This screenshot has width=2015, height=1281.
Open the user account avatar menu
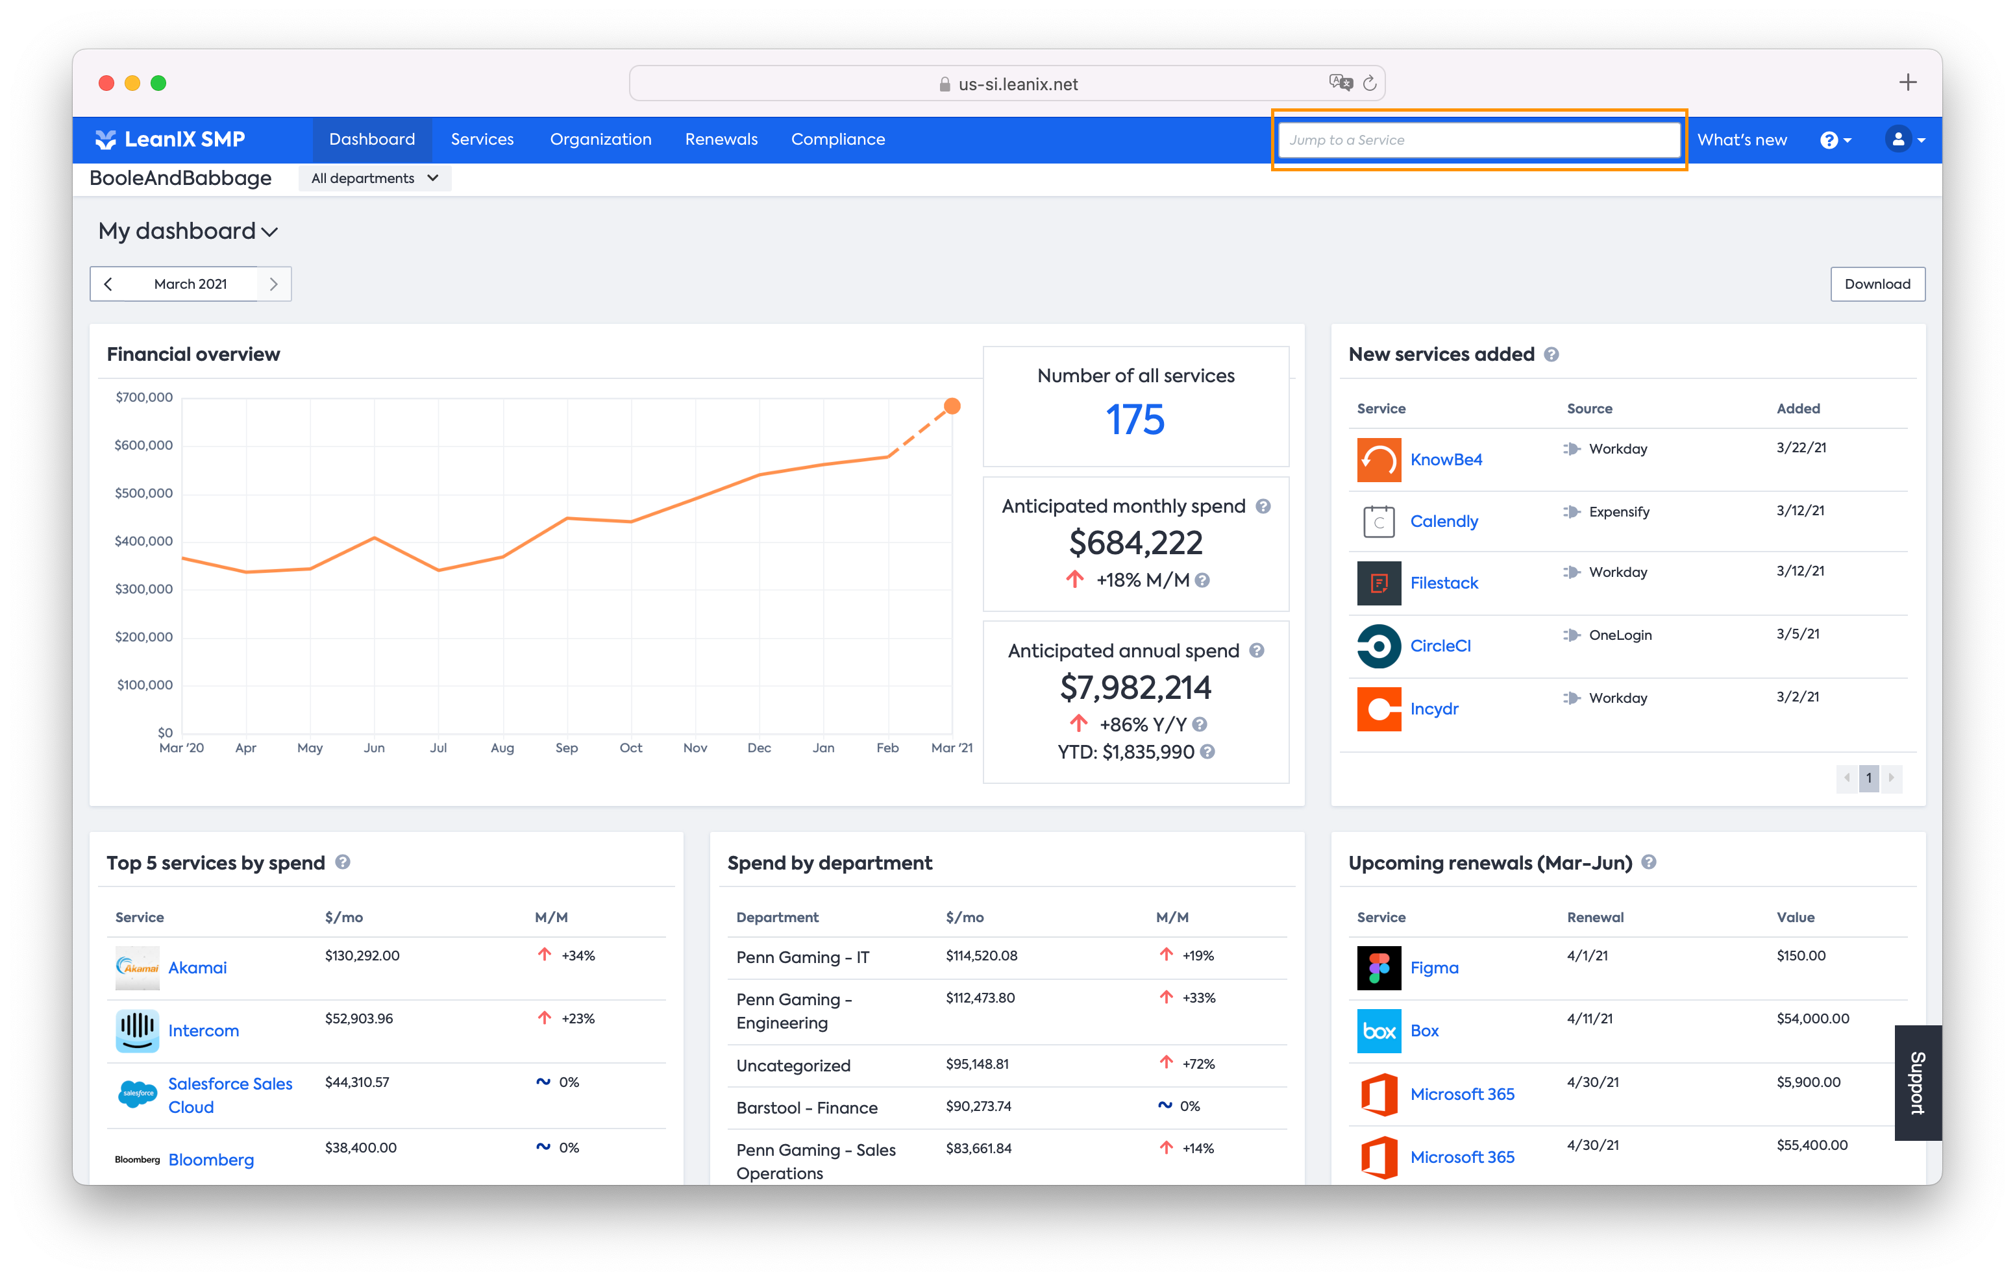[1904, 140]
